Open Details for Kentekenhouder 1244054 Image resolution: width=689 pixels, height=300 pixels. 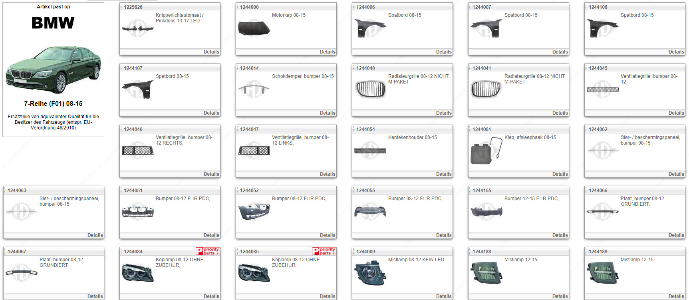point(444,174)
